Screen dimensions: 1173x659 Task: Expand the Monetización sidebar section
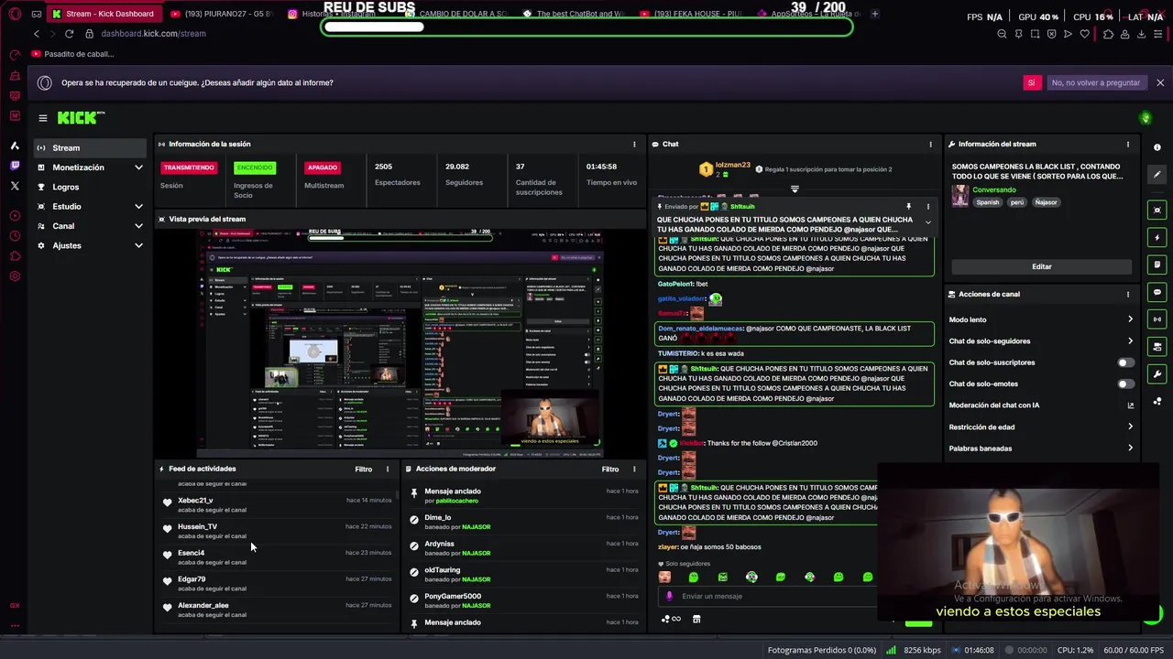click(x=138, y=167)
